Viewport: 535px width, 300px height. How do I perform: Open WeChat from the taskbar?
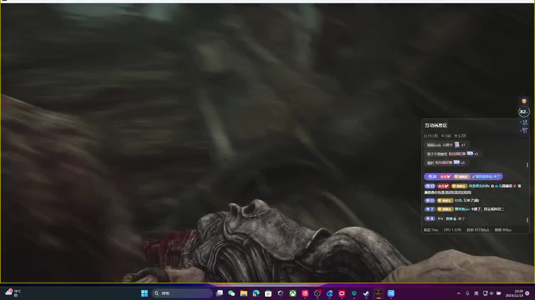click(232, 293)
